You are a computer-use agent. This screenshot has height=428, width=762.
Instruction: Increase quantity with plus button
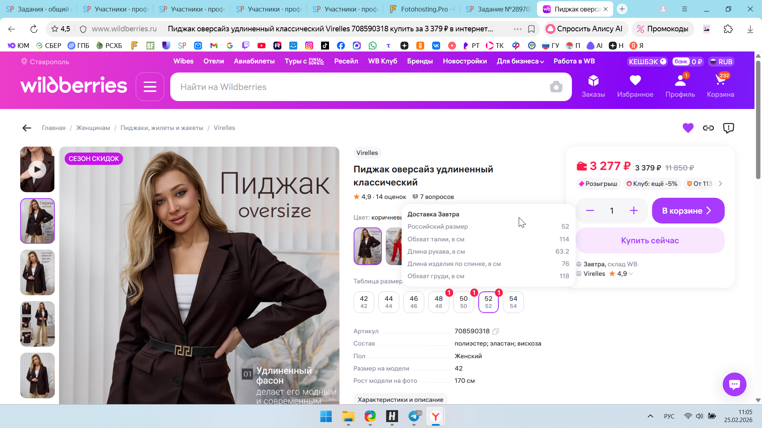coord(633,211)
